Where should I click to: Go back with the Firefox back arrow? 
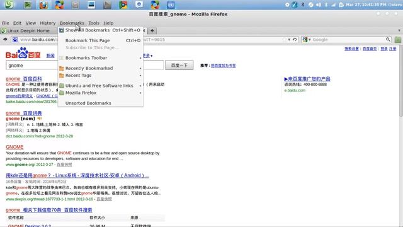pos(5,39)
